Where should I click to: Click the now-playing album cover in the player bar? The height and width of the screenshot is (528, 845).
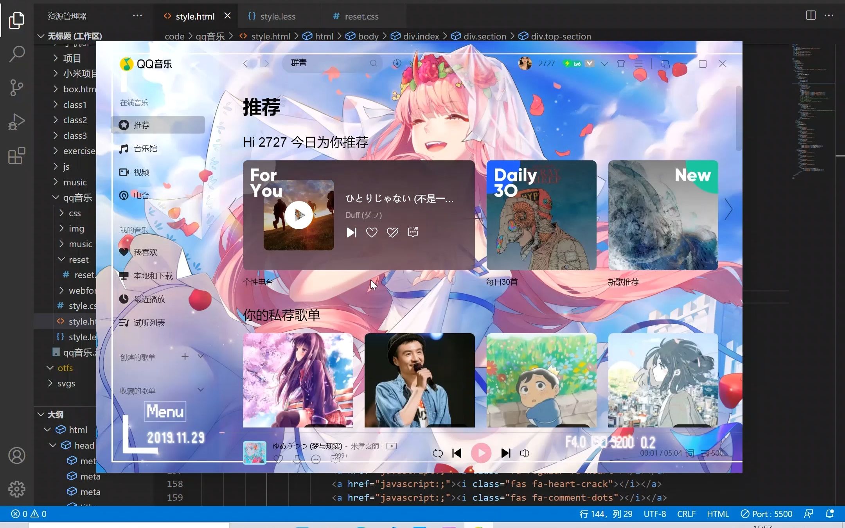coord(255,453)
